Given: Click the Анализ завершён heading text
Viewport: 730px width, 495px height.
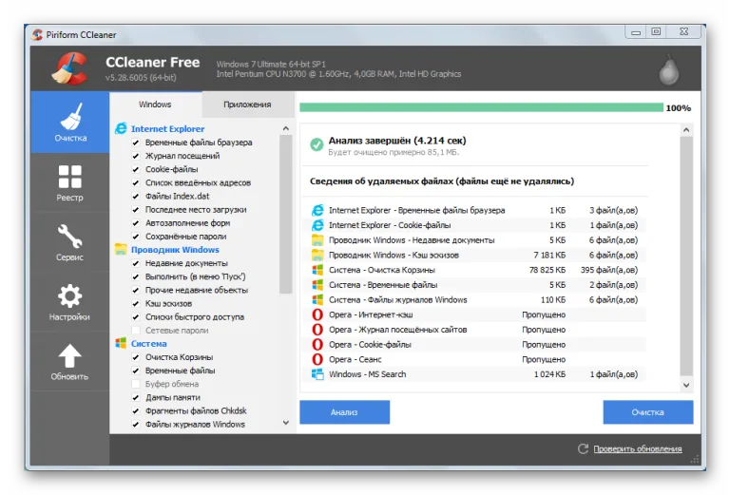Looking at the screenshot, I should tap(397, 141).
